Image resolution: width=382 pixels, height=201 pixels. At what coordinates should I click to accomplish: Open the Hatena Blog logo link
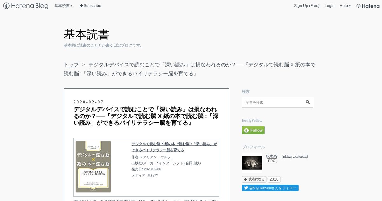pos(26,6)
